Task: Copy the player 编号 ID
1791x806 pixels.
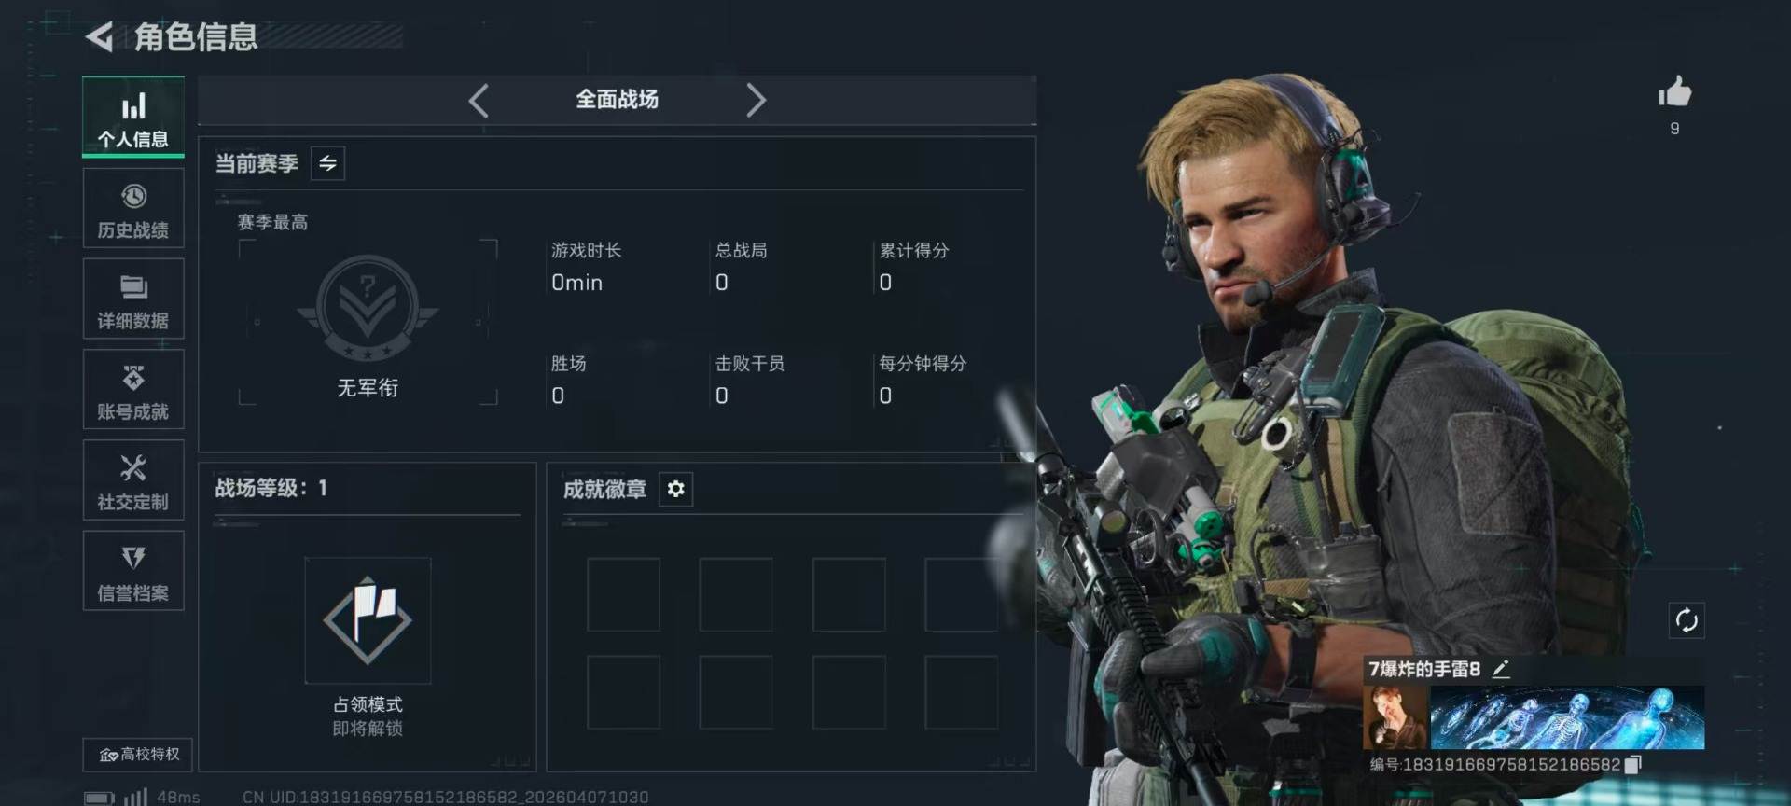Action: coord(1632,765)
